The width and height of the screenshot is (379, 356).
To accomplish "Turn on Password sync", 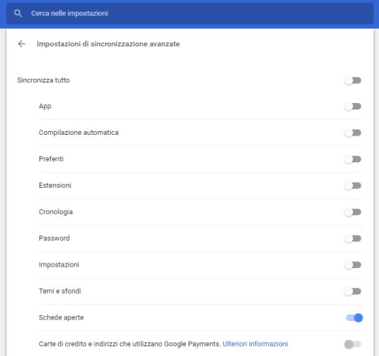I will pos(352,239).
